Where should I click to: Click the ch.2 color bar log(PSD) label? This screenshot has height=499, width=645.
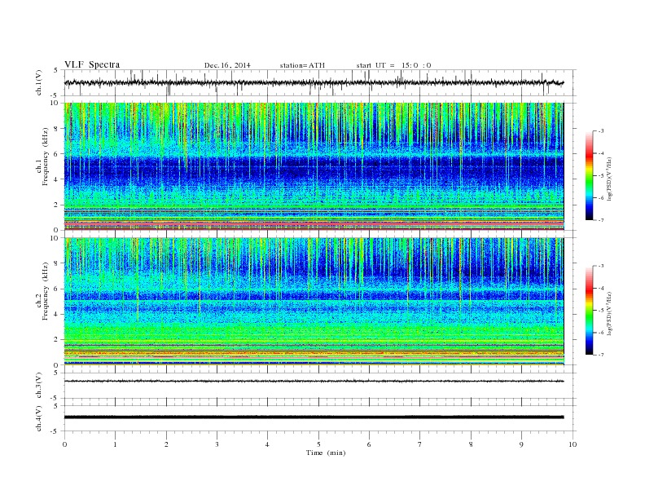pyautogui.click(x=609, y=313)
